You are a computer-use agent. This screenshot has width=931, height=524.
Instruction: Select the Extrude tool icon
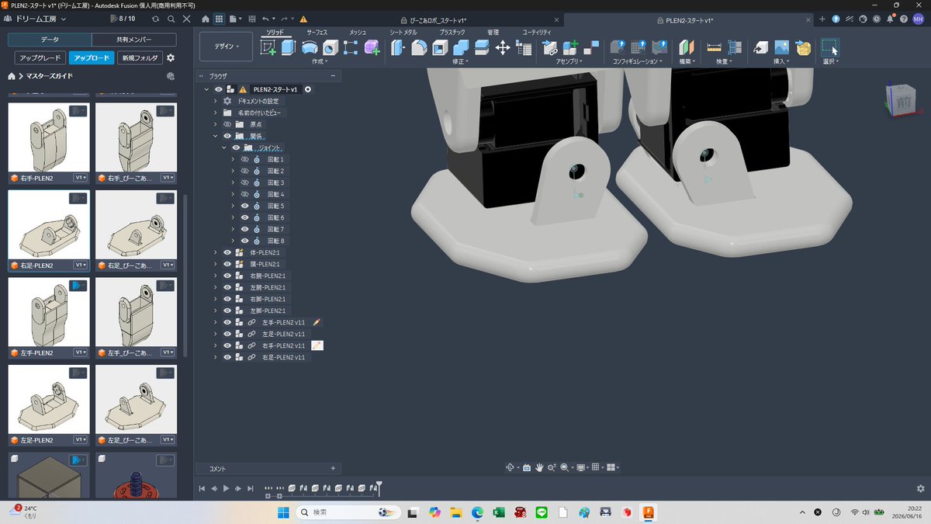(289, 47)
